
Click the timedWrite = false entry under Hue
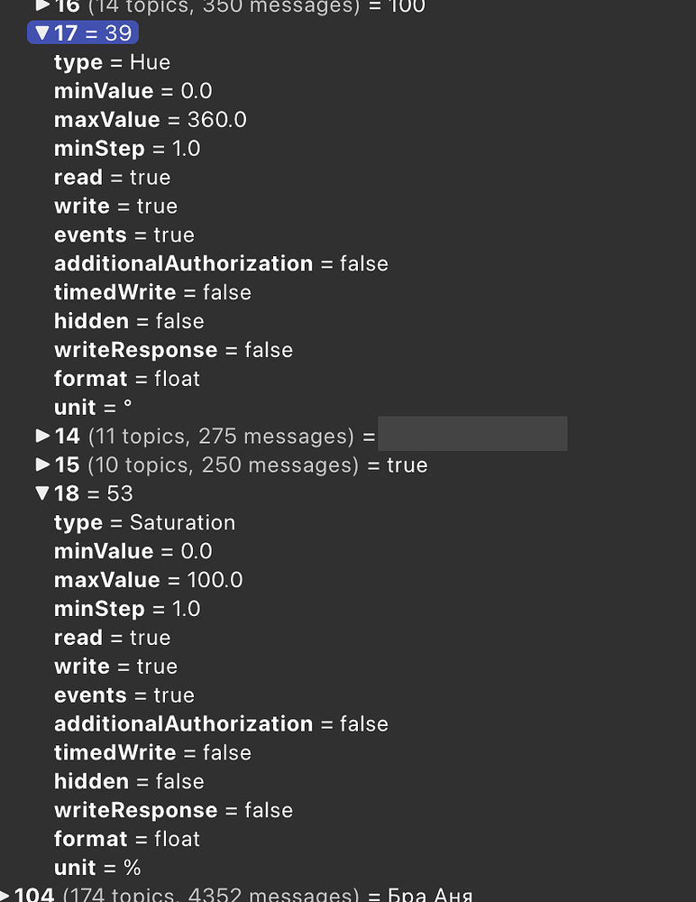pyautogui.click(x=153, y=292)
